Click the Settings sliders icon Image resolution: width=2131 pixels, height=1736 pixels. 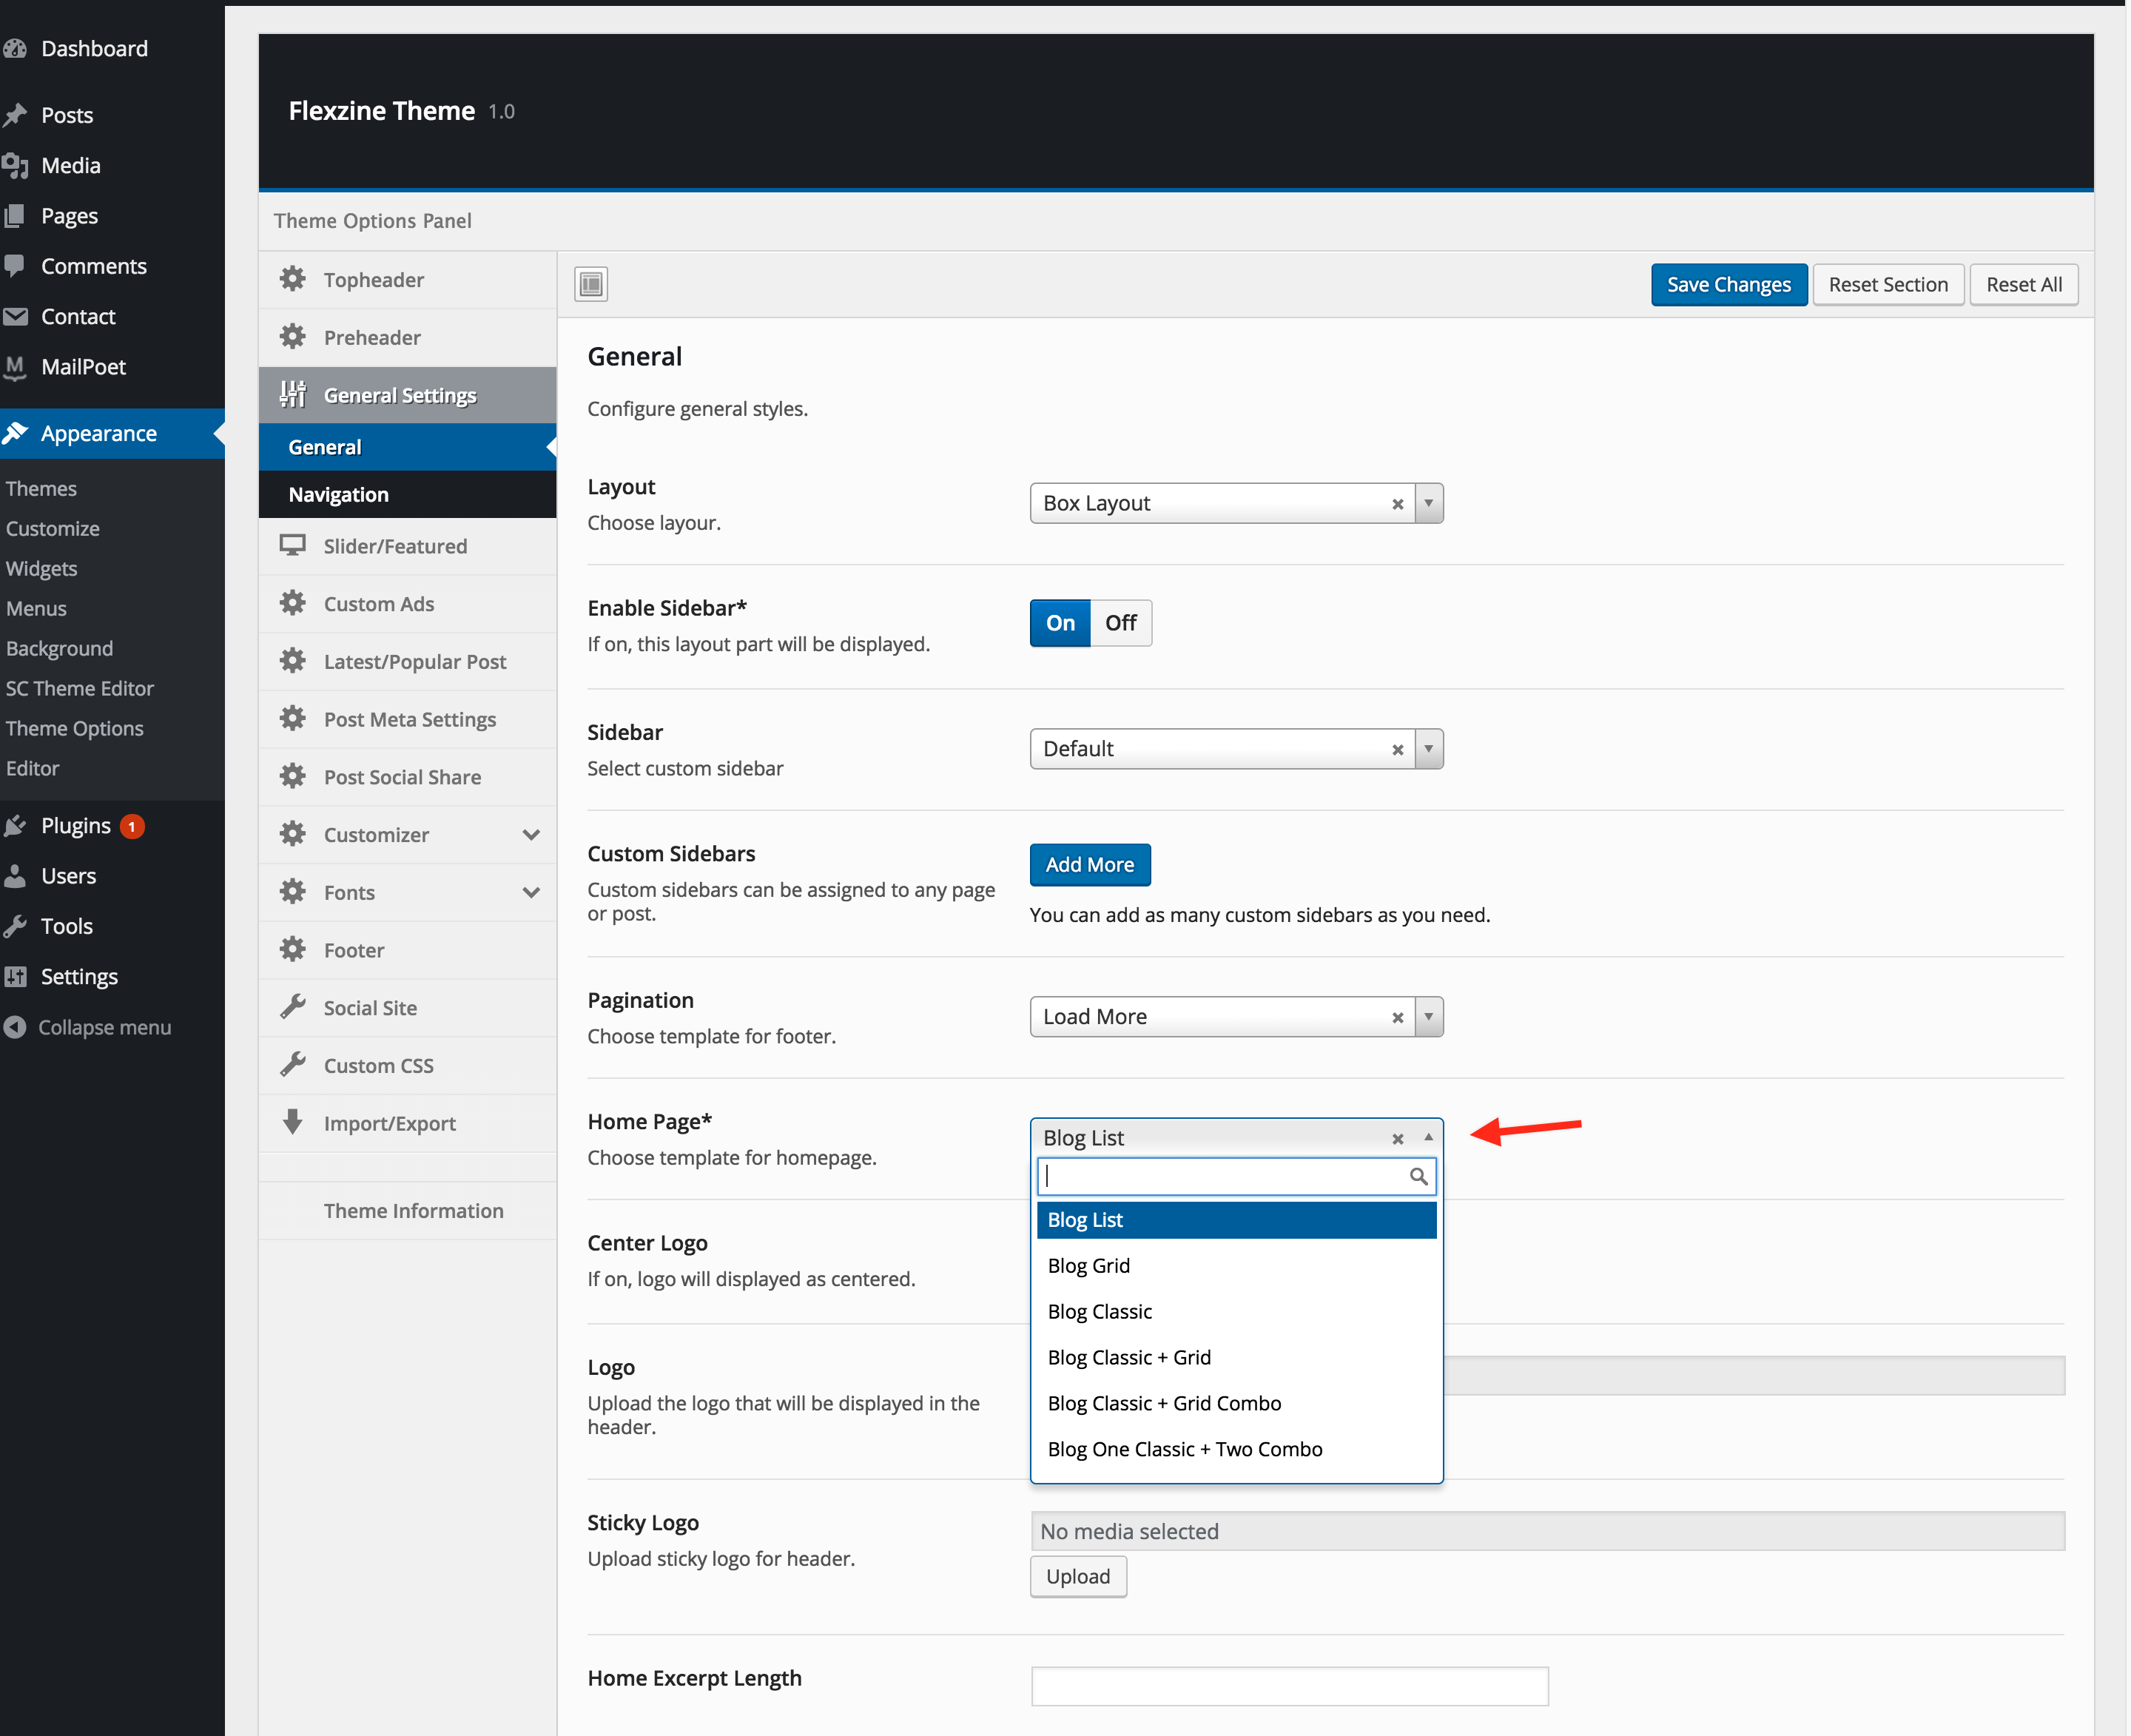(14, 976)
